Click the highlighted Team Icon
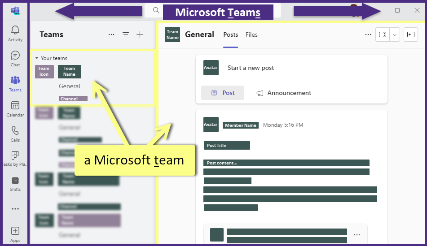The image size is (427, 246). (x=44, y=72)
